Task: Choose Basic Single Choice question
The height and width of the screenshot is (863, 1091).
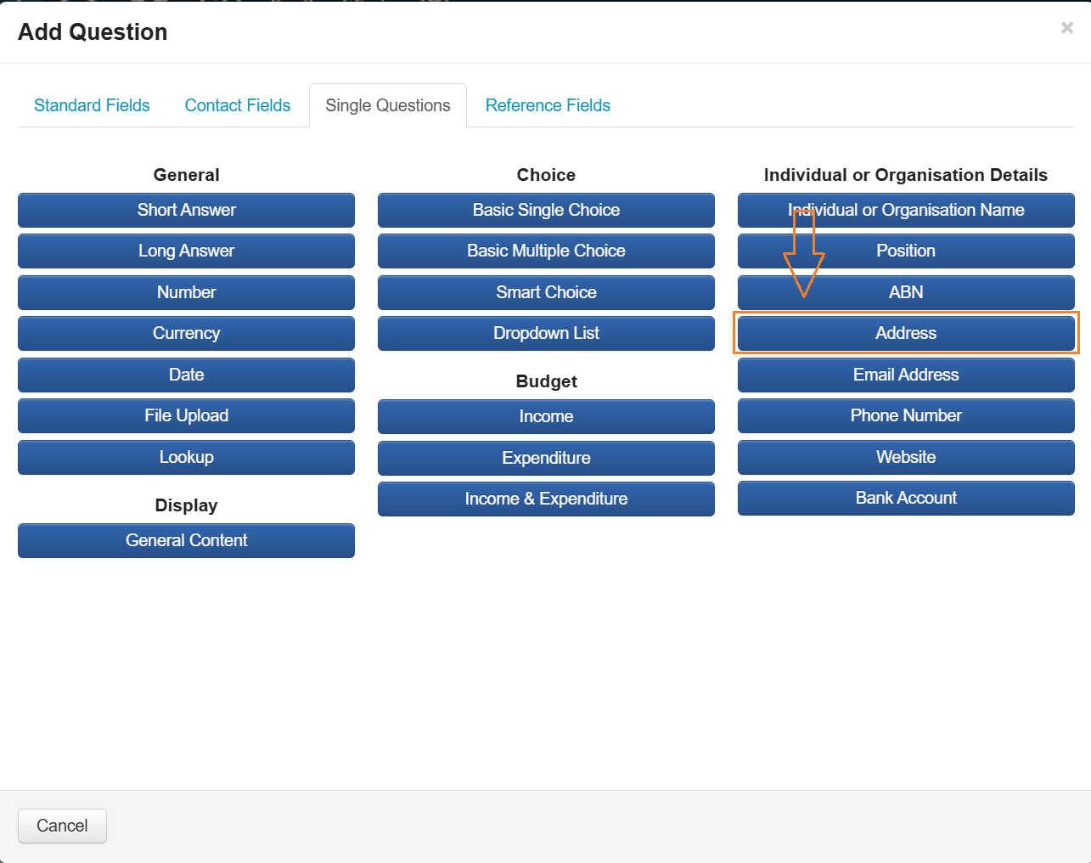Action: point(546,210)
